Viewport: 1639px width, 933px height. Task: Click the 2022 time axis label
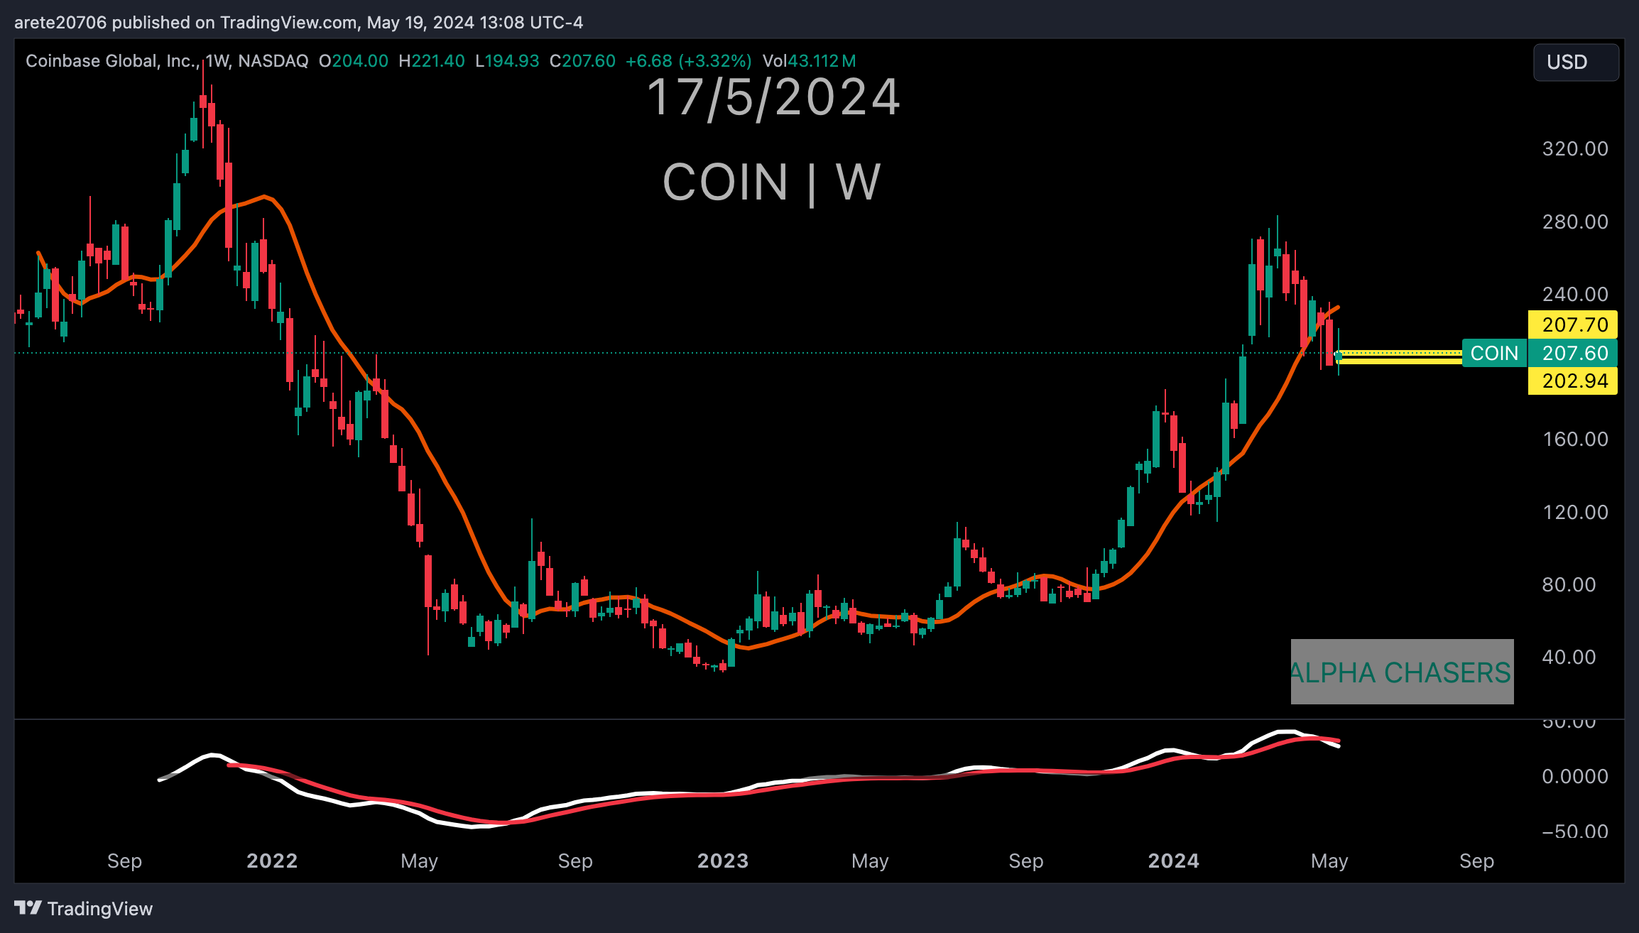[x=272, y=861]
